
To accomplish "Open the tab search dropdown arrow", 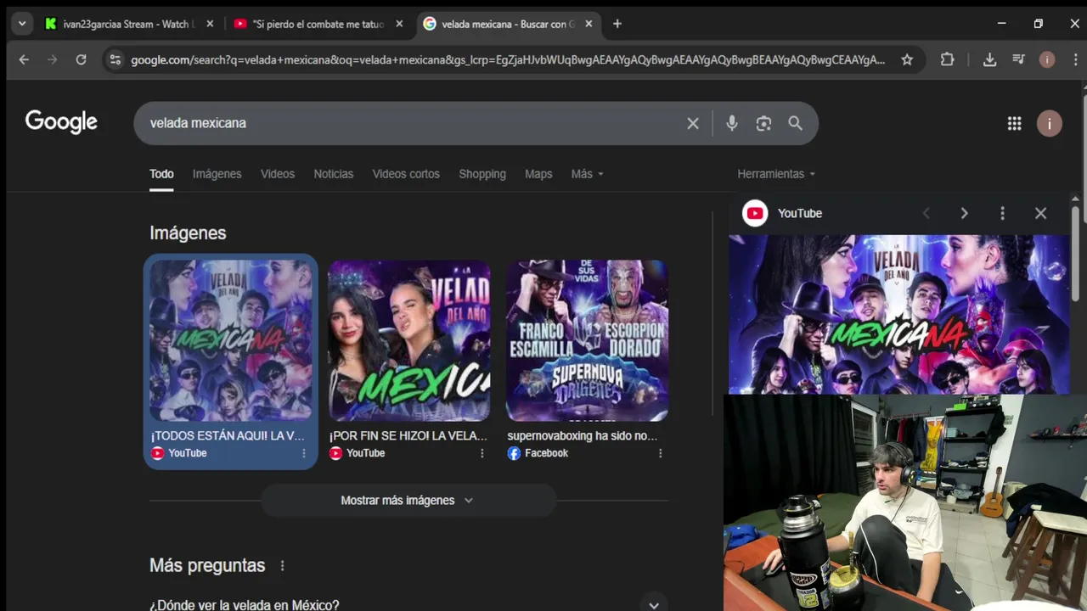I will click(22, 24).
